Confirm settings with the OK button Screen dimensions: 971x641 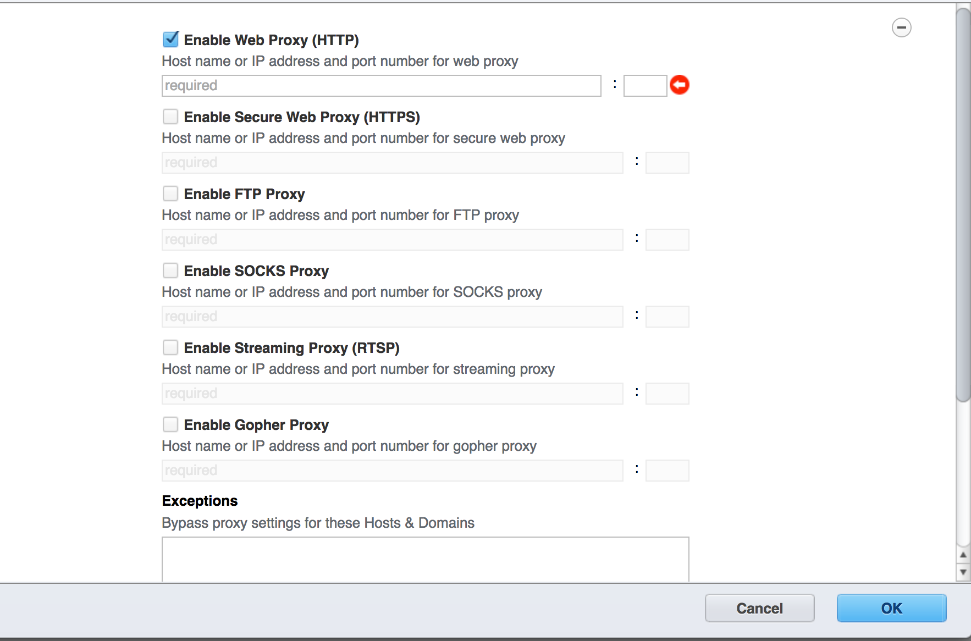[891, 608]
